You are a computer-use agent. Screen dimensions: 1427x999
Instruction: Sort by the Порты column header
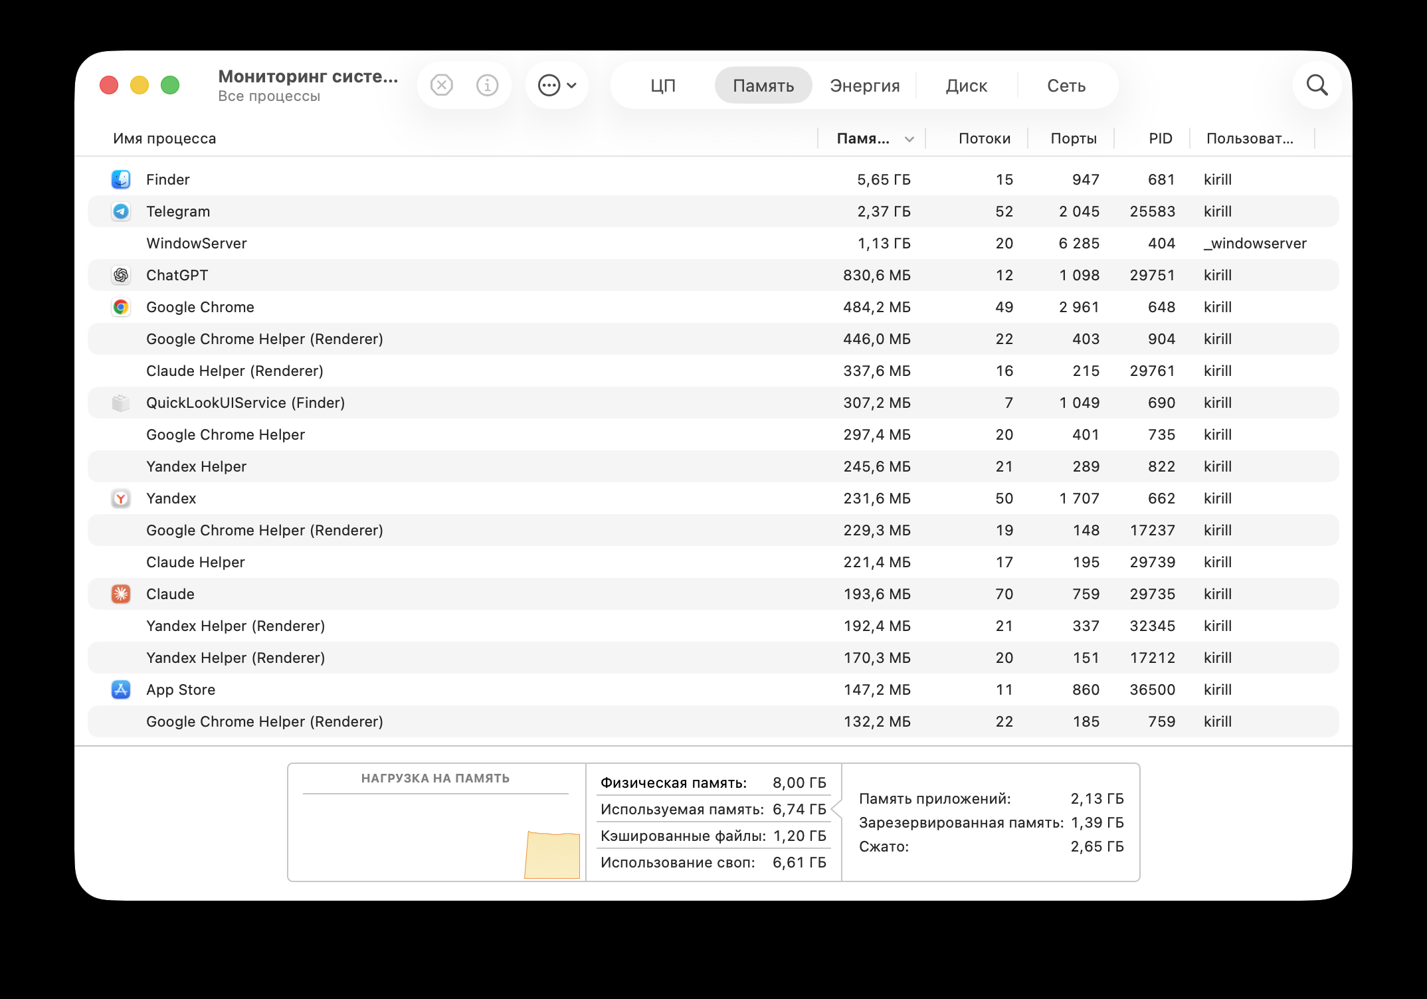coord(1073,139)
